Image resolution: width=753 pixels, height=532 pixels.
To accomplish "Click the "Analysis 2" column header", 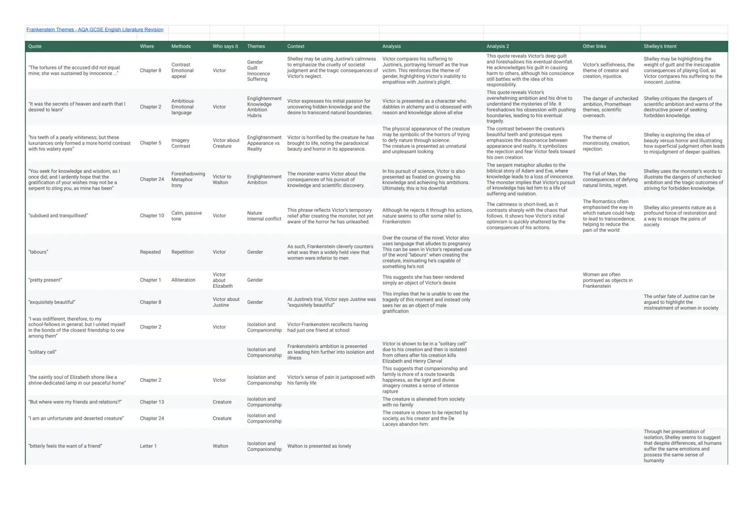I will (x=498, y=46).
